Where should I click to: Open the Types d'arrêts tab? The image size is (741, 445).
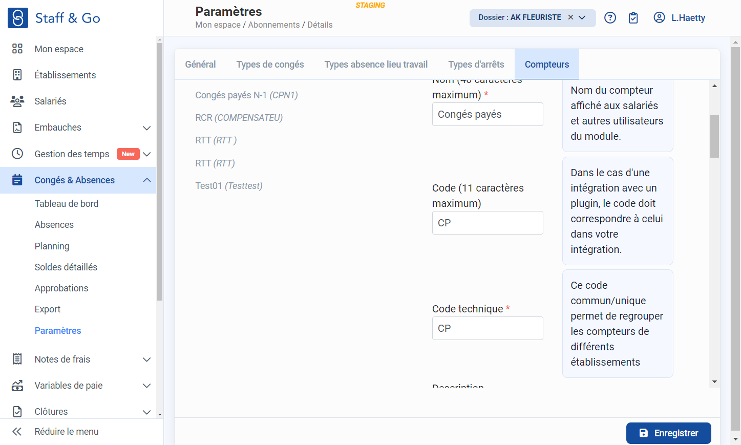click(476, 65)
